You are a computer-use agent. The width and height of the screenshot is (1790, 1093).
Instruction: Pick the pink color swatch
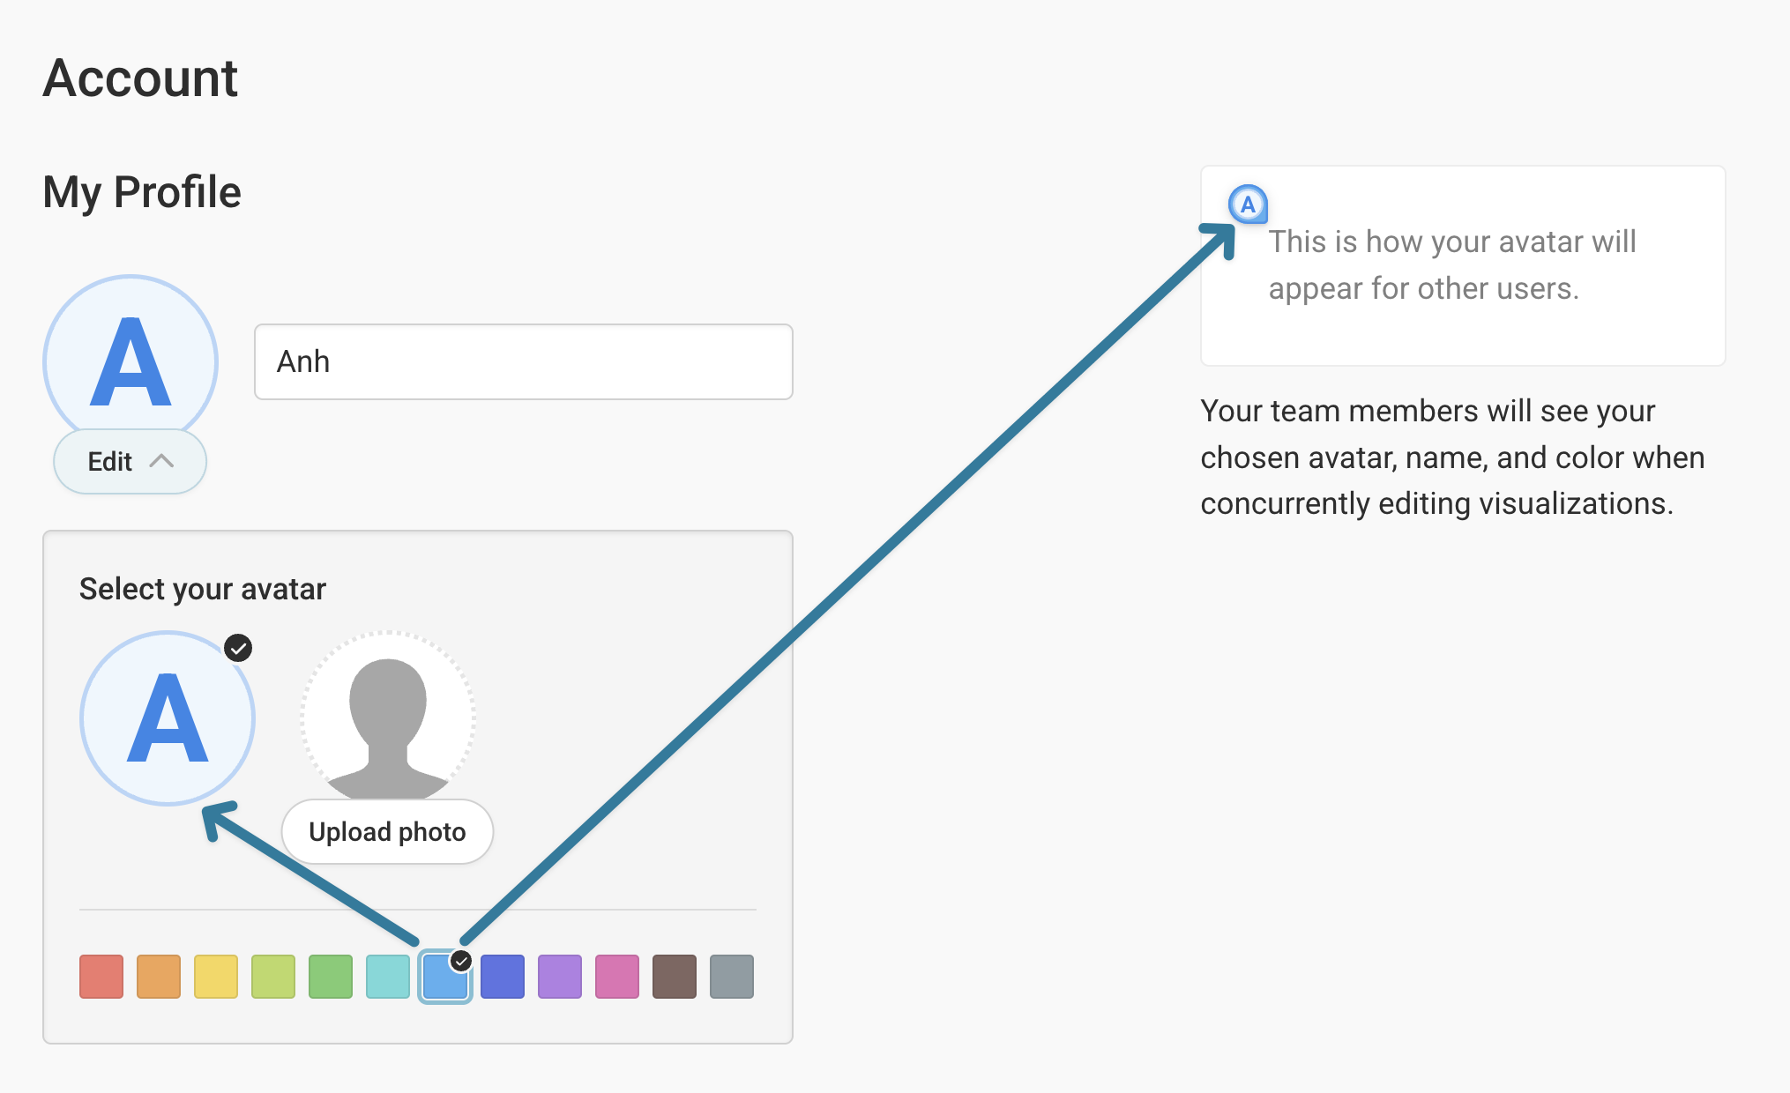(x=617, y=976)
